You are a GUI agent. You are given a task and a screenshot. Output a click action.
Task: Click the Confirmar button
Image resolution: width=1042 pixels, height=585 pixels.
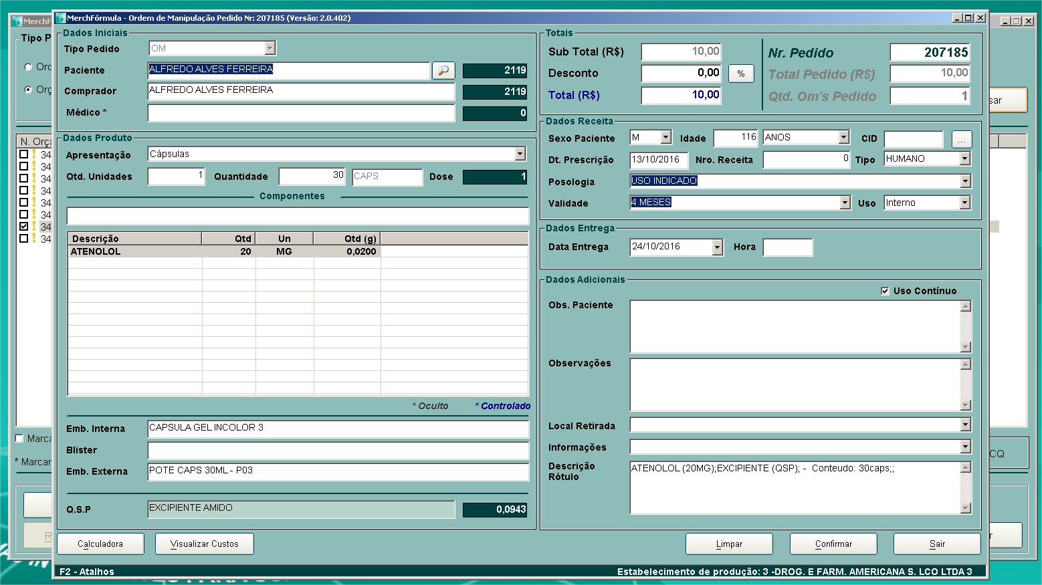(x=833, y=544)
